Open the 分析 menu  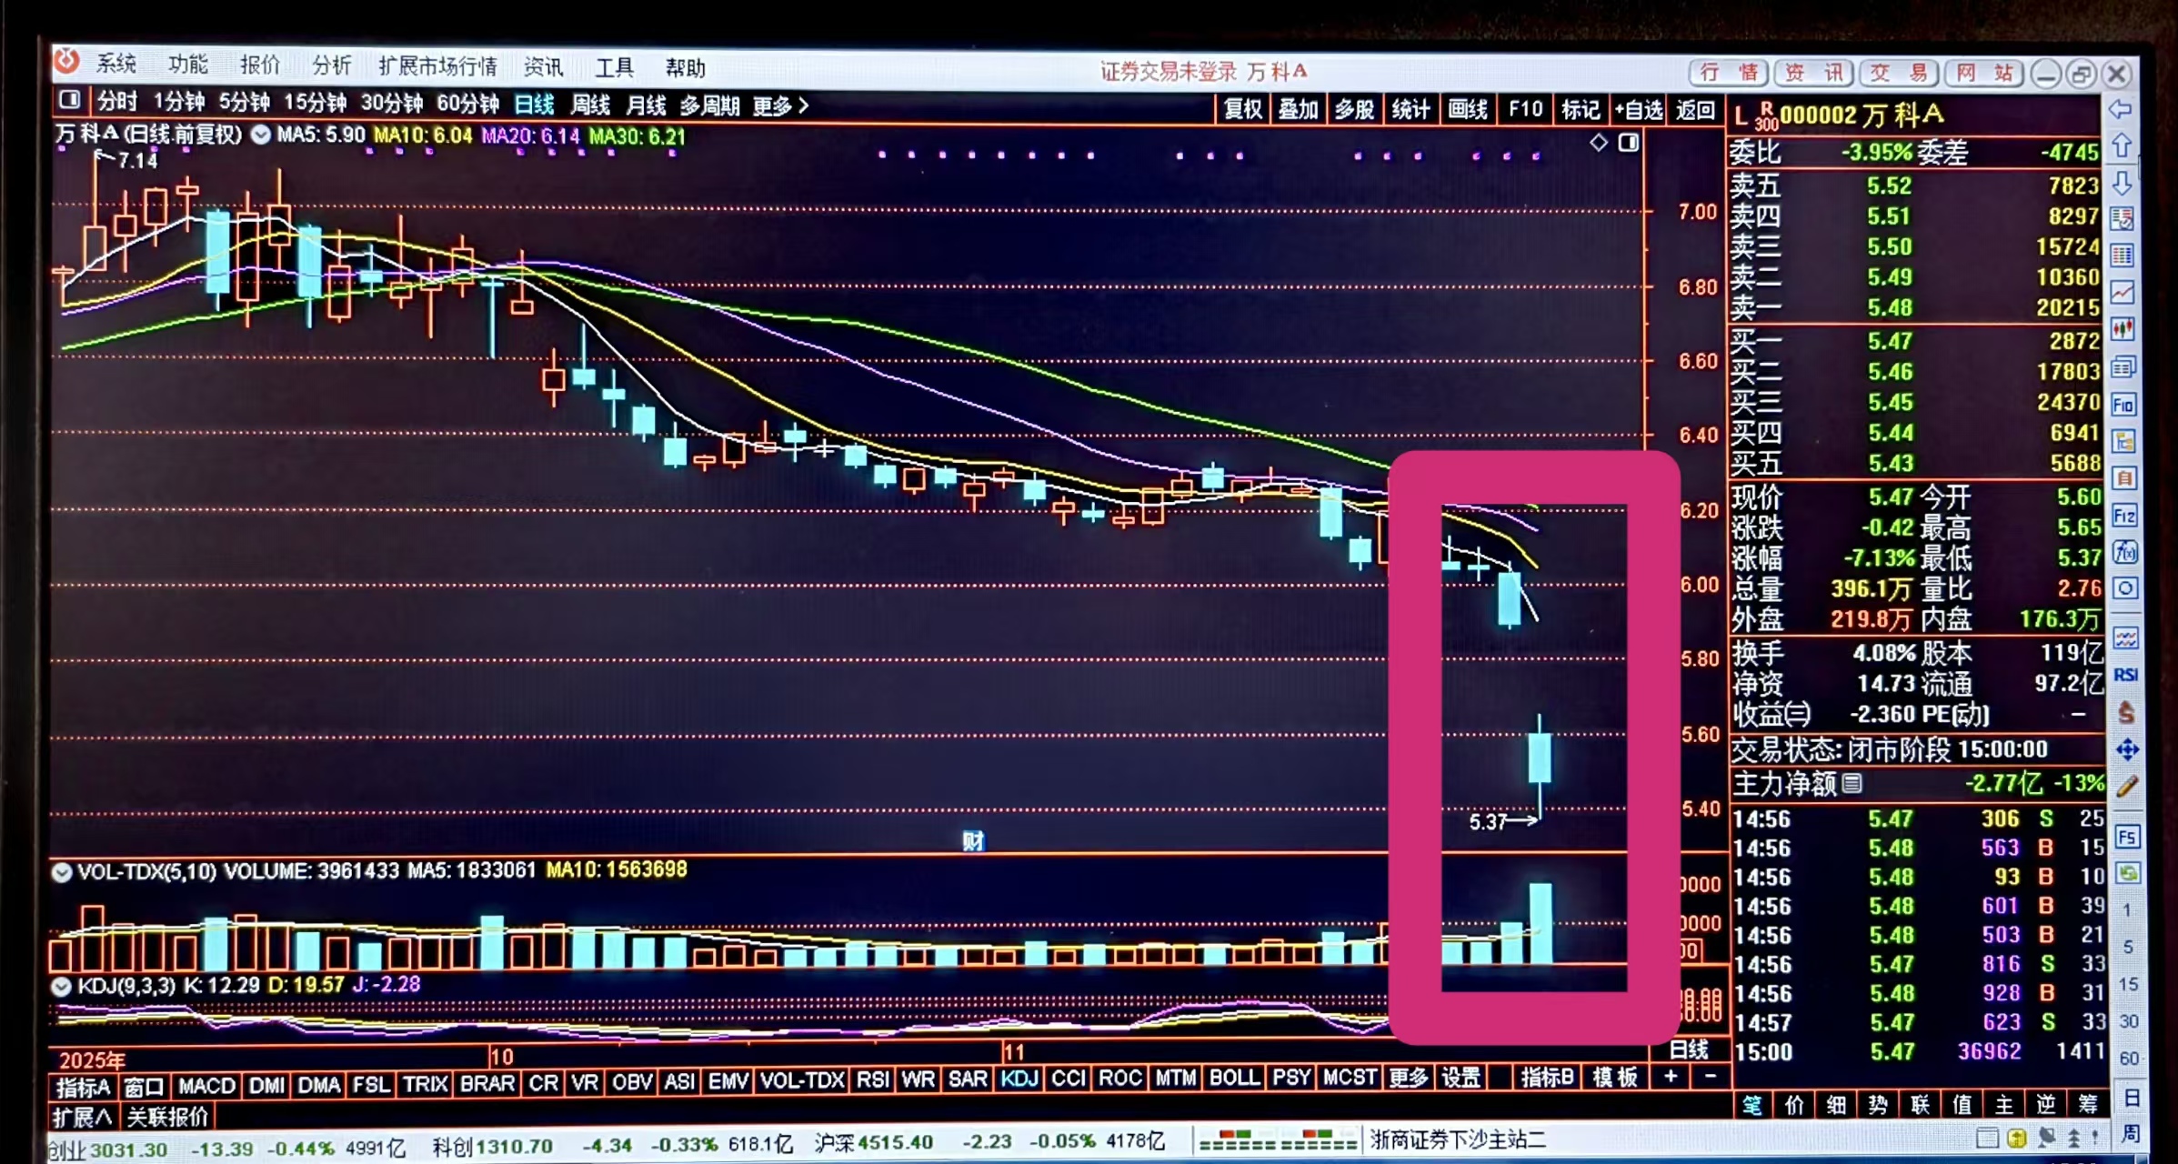coord(331,65)
